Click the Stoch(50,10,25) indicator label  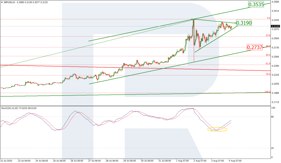pyautogui.click(x=19, y=108)
